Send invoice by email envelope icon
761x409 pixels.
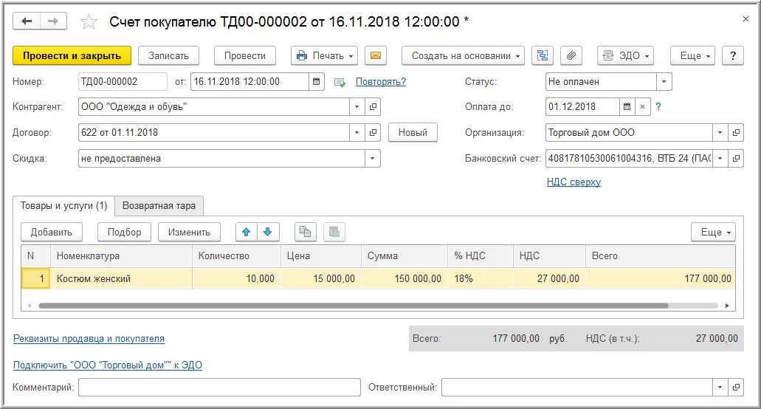tap(376, 56)
